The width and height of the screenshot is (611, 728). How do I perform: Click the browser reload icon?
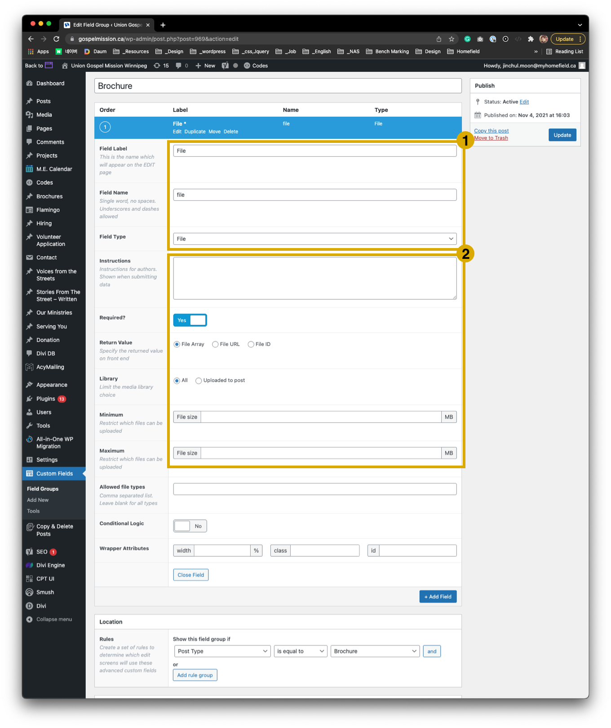[x=56, y=39]
